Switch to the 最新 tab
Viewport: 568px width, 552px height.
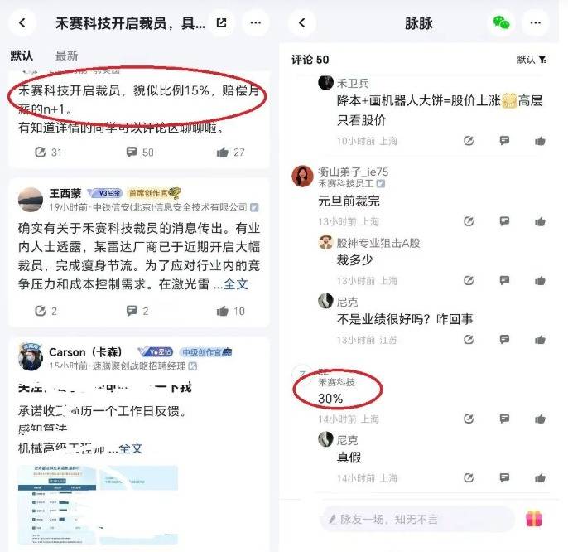[x=66, y=56]
